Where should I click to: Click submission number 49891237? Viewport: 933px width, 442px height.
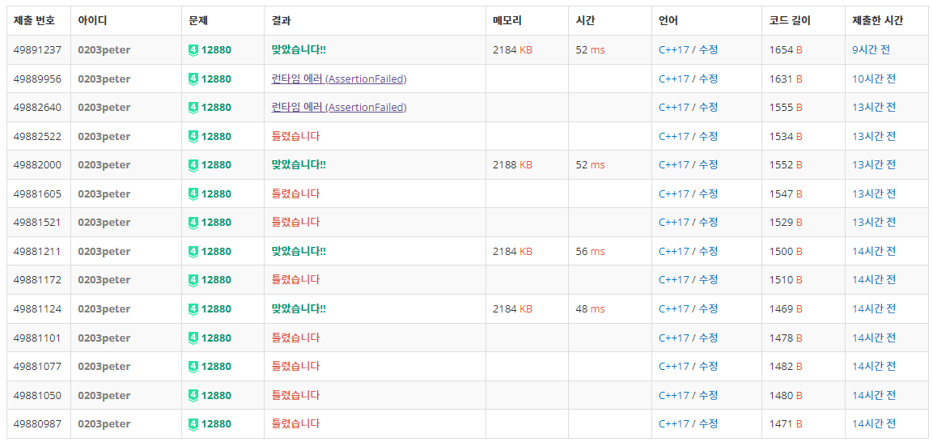[x=37, y=50]
